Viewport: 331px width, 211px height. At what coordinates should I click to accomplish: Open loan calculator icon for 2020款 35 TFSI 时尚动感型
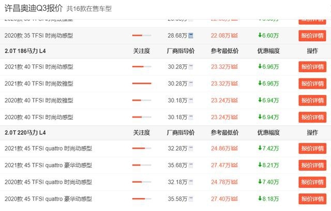tap(191, 36)
